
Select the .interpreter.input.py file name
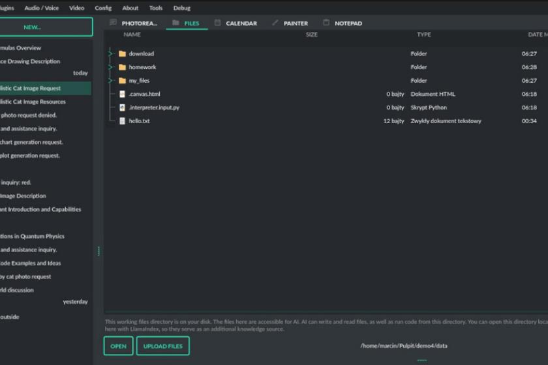click(154, 108)
